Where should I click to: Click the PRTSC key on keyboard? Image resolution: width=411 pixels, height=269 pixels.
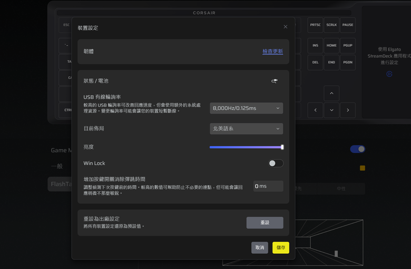point(315,25)
